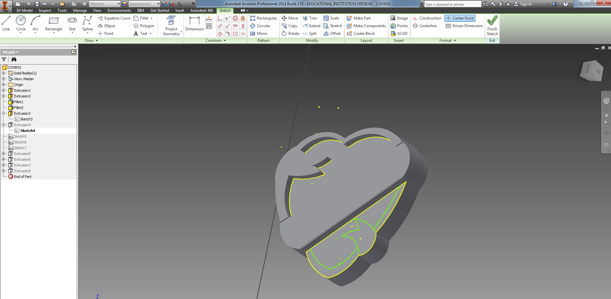Click Insert Image
Image resolution: width=611 pixels, height=299 pixels.
tap(399, 18)
